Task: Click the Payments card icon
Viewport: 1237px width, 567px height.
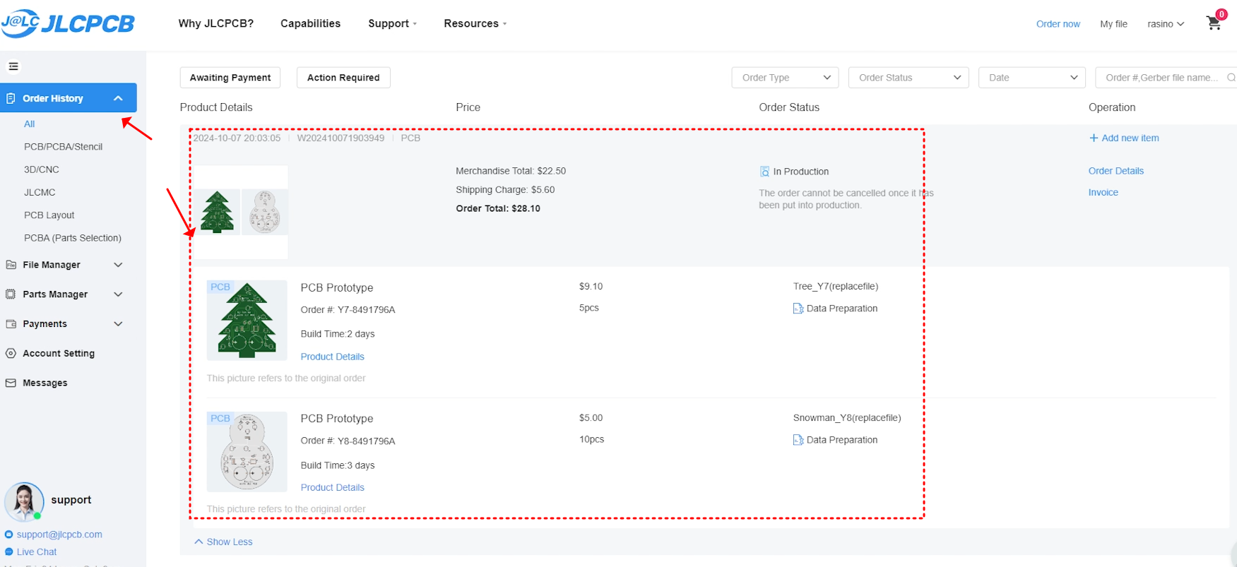Action: [11, 324]
